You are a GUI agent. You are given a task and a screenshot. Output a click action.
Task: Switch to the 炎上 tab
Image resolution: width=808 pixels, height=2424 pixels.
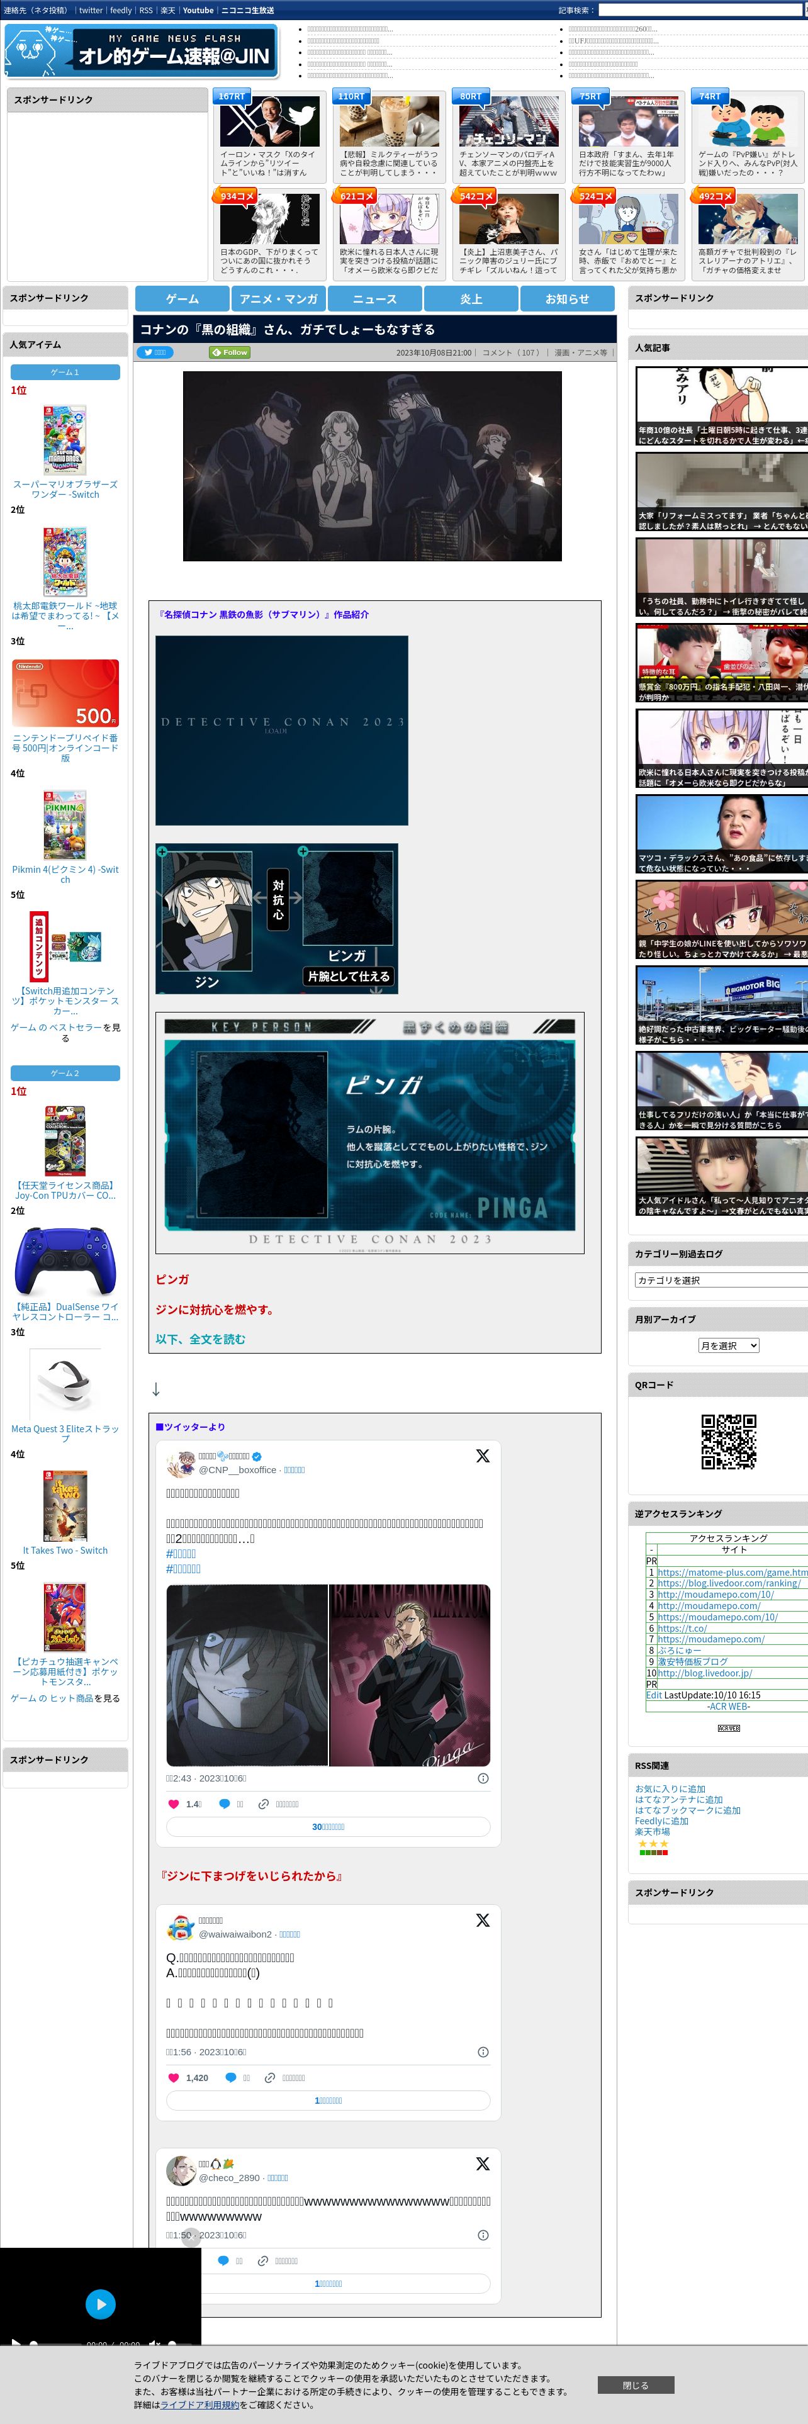point(471,298)
